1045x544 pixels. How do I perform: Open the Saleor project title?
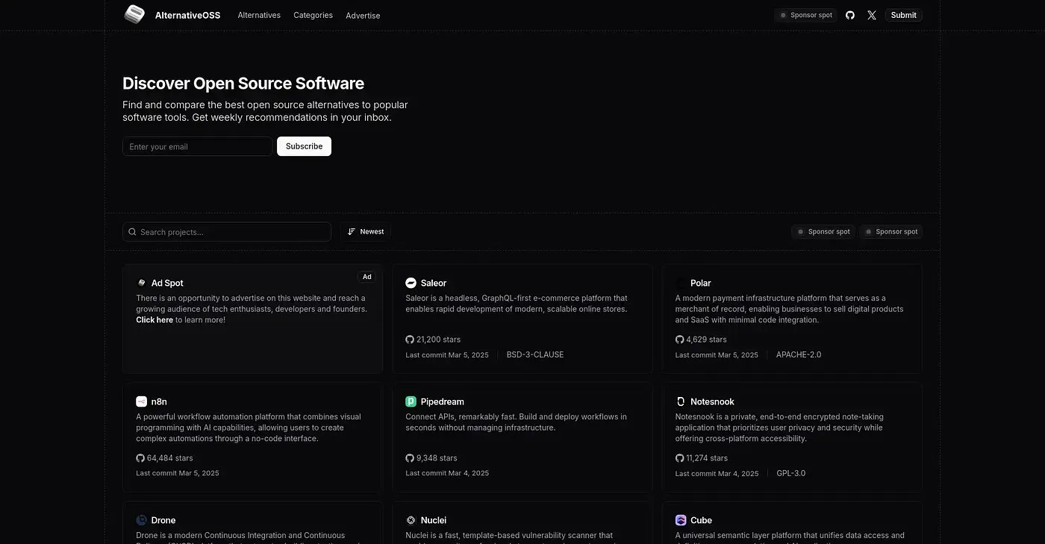(x=434, y=283)
